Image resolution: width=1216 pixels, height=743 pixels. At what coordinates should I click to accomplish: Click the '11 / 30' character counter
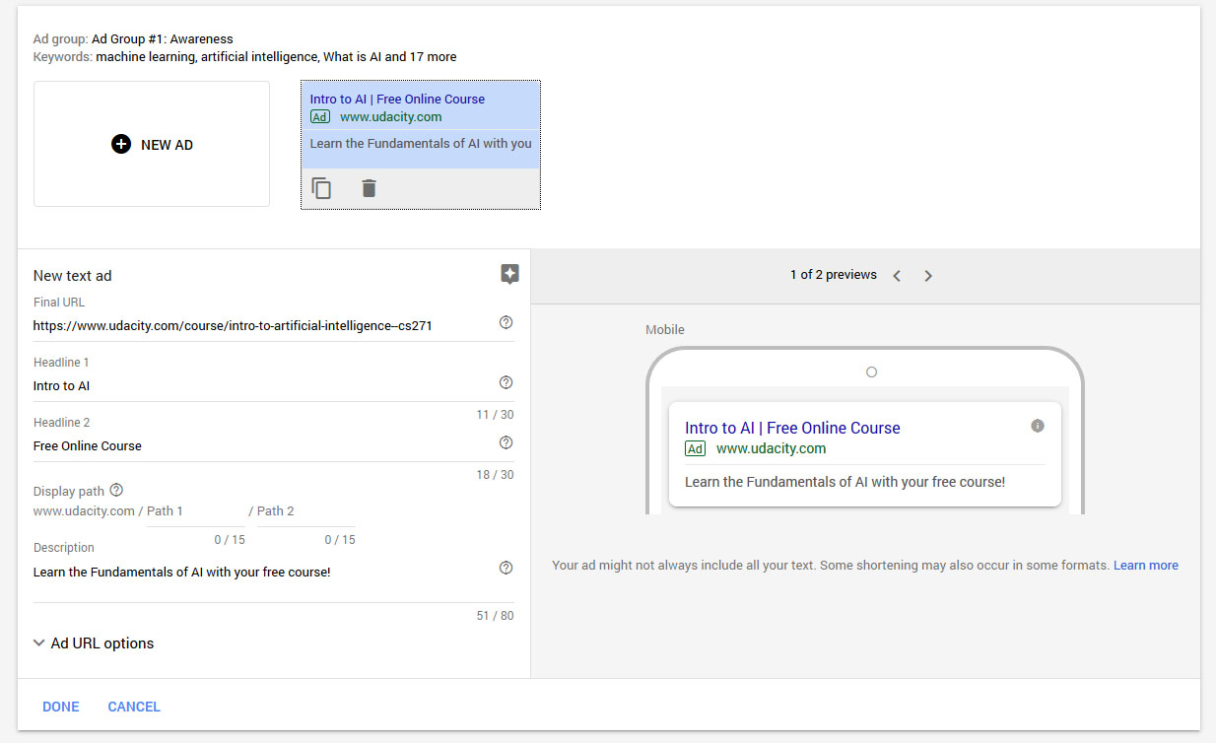495,415
